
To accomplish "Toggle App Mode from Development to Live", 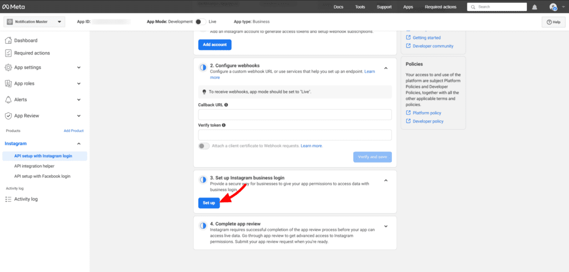I will coord(201,22).
